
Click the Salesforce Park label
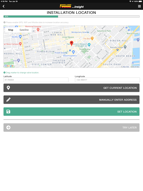pos(104,31)
